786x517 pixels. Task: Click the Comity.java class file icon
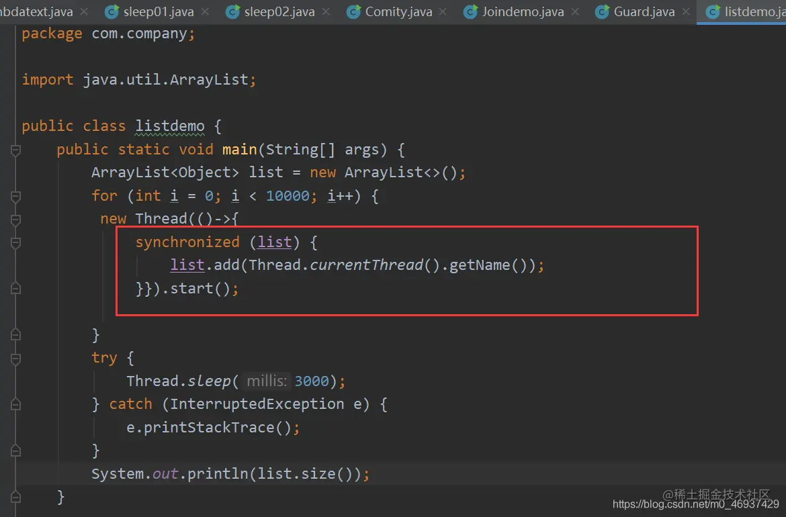coord(353,11)
